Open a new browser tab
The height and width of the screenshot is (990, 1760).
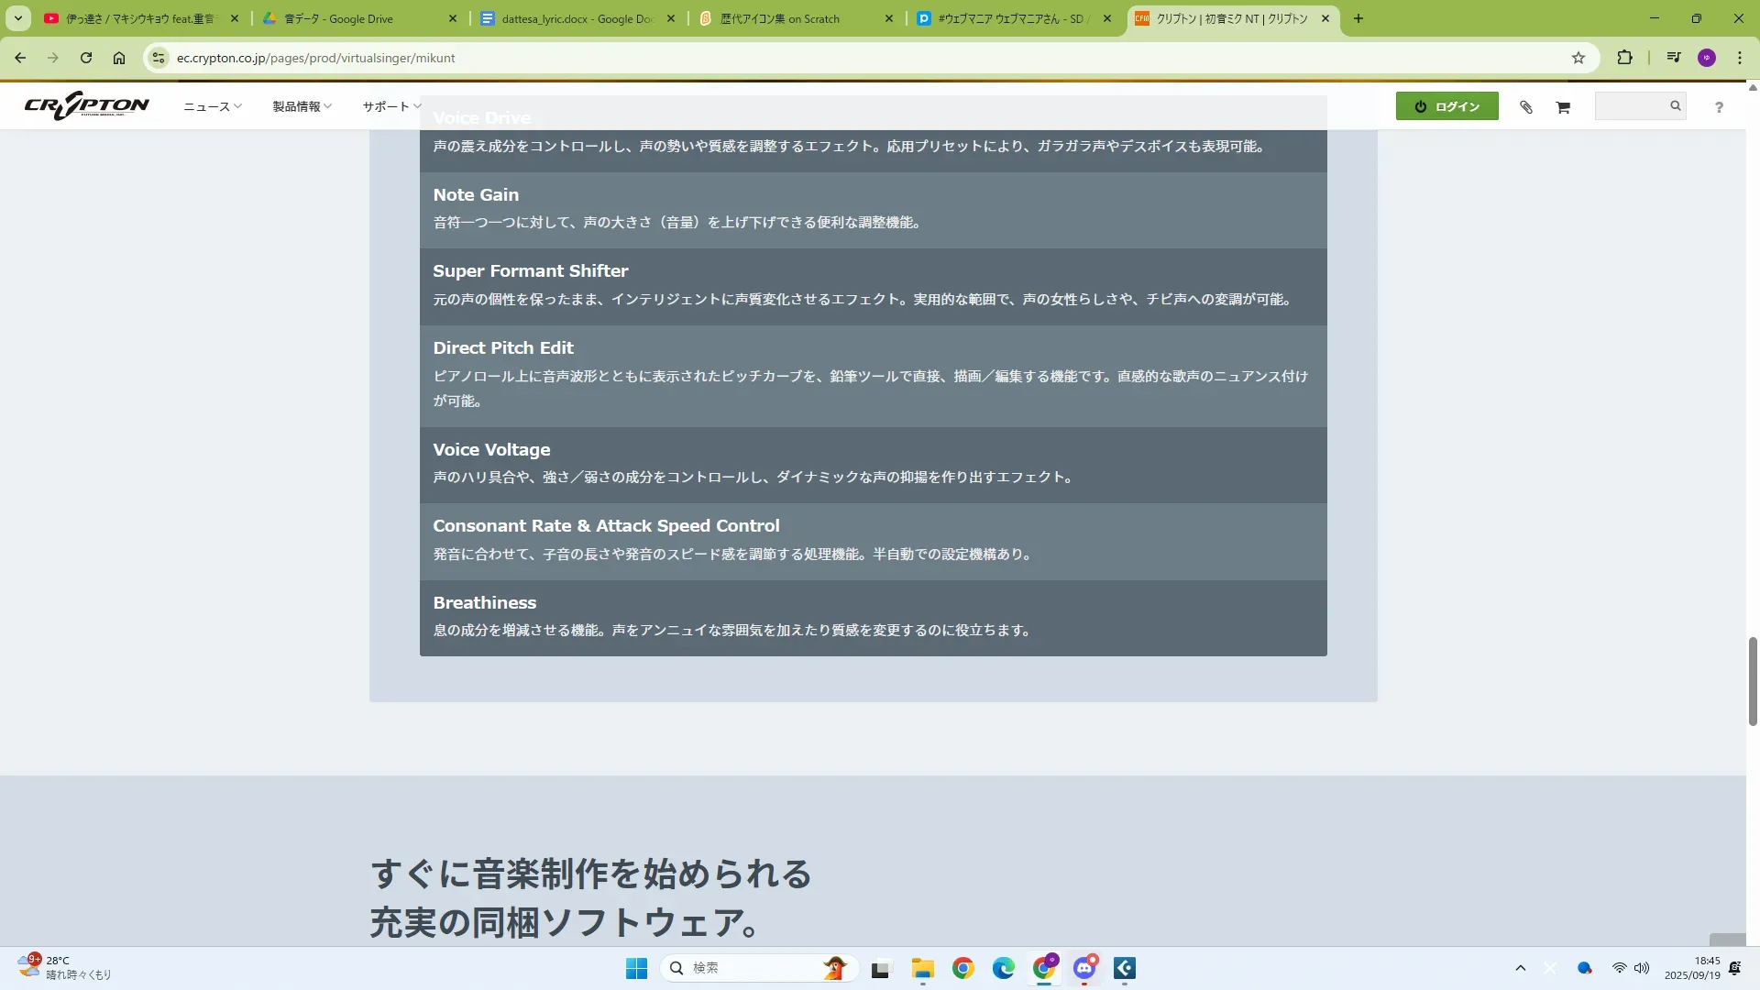pyautogui.click(x=1358, y=18)
